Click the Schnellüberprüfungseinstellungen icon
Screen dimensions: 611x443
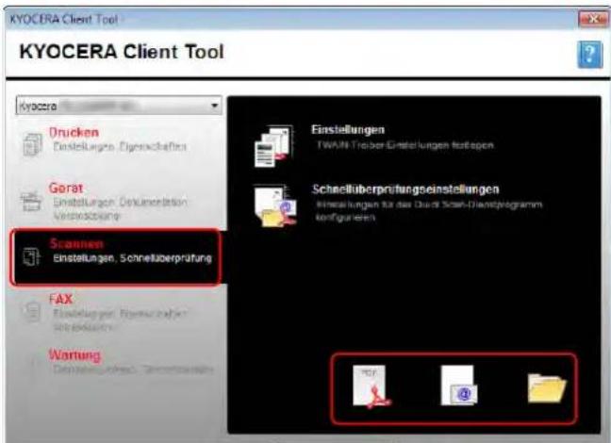coord(275,205)
